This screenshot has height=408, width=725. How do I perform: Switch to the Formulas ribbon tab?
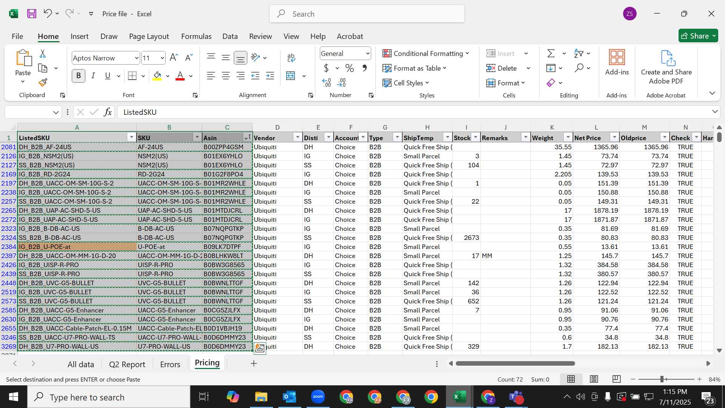196,36
